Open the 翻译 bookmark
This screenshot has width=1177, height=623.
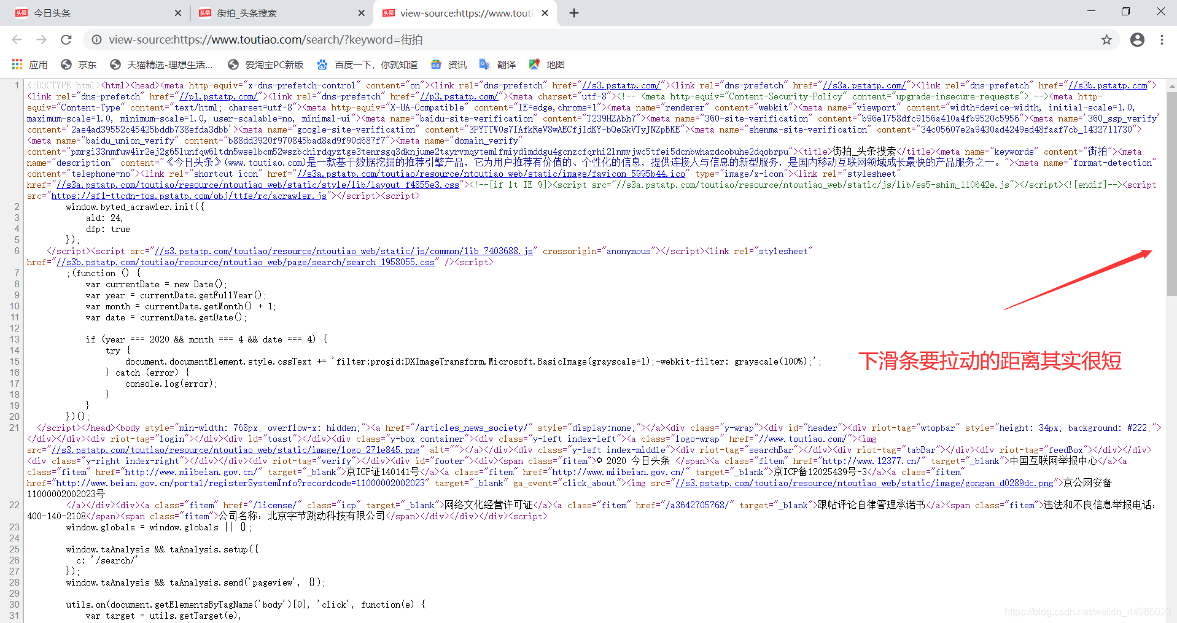pos(497,64)
